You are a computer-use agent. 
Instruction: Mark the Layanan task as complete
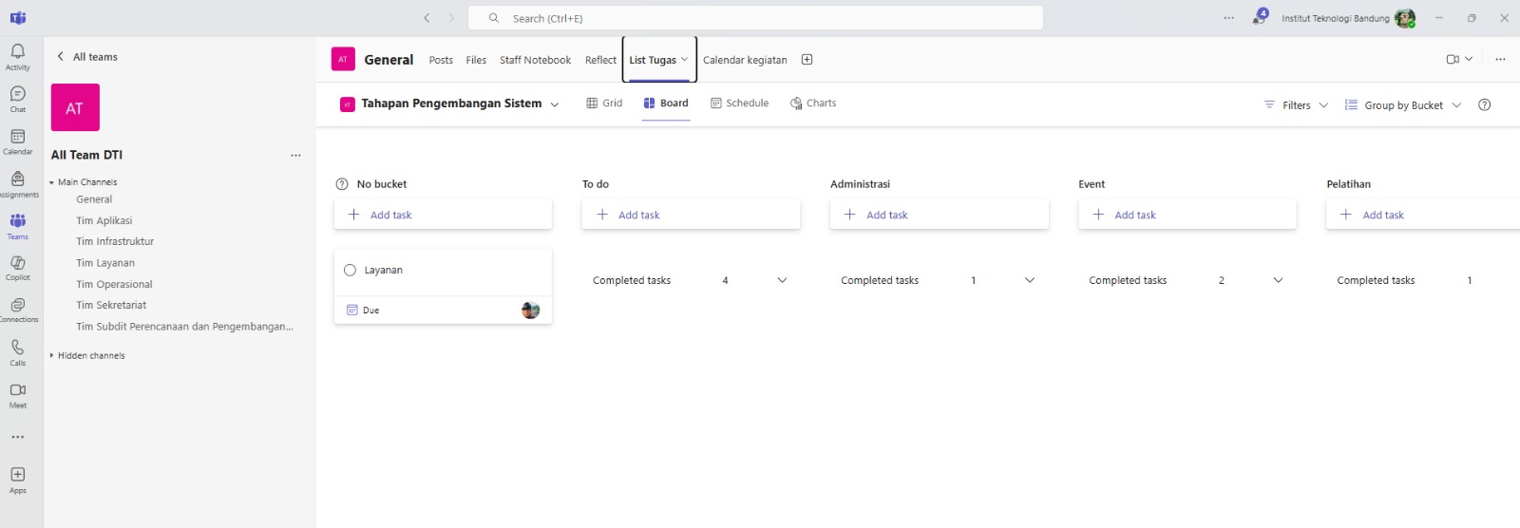[350, 271]
